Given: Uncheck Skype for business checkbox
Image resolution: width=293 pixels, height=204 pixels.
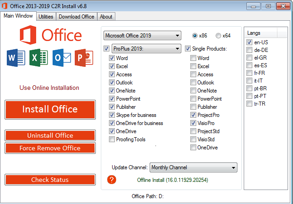Looking at the screenshot, I should pyautogui.click(x=112, y=115).
